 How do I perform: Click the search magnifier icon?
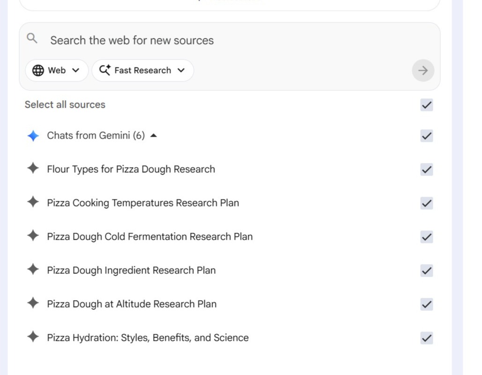(32, 39)
